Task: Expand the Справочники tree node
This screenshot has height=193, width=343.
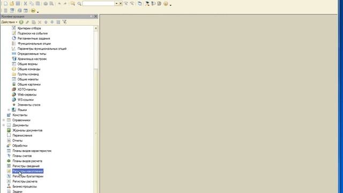Action: coord(4,120)
